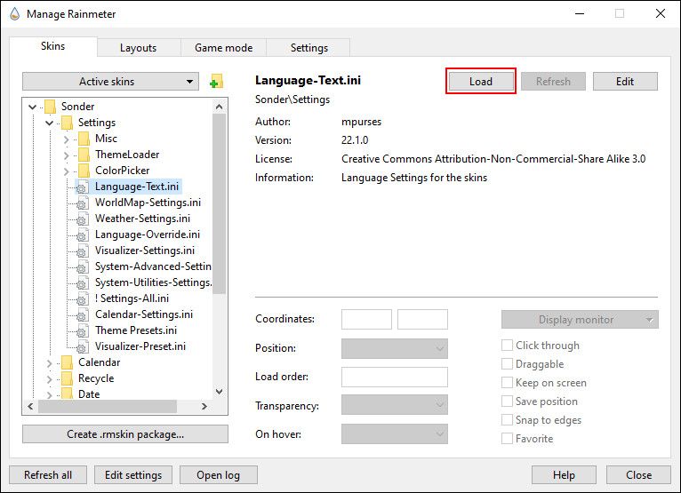Collapse the Sonder tree node

[x=33, y=107]
